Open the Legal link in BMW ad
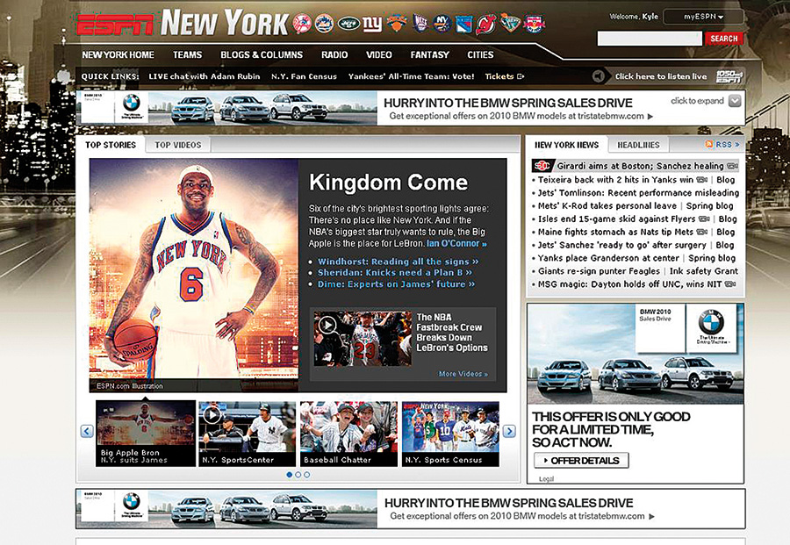Screen dimensions: 790x545 [x=546, y=479]
